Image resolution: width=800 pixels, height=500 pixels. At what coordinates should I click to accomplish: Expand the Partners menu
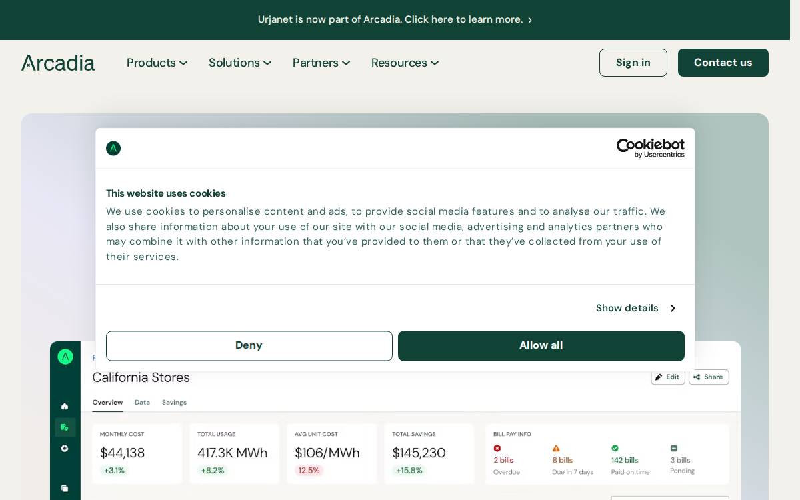pos(321,63)
